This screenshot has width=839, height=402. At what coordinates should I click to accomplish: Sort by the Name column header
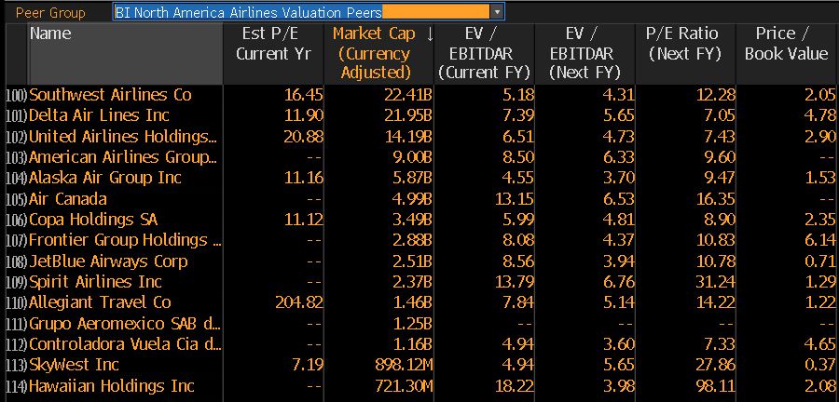coord(50,34)
